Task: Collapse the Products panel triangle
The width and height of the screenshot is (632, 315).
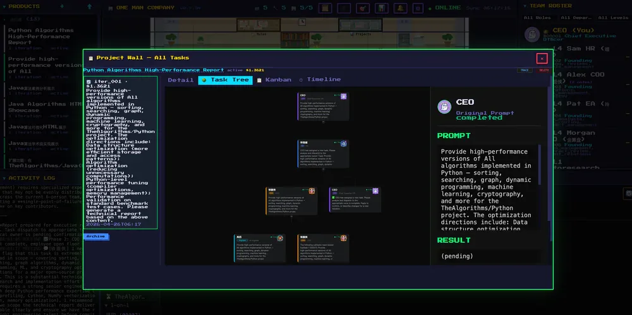Action: click(4, 6)
